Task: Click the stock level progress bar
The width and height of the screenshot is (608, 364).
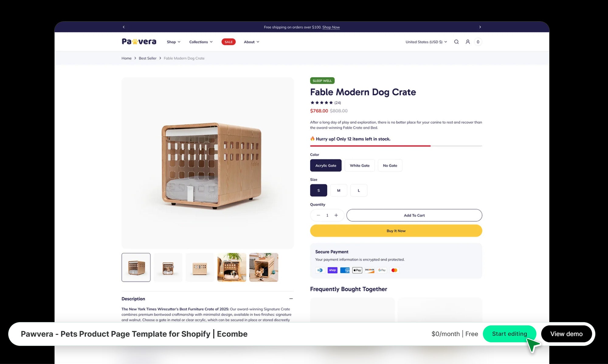Action: [396, 146]
